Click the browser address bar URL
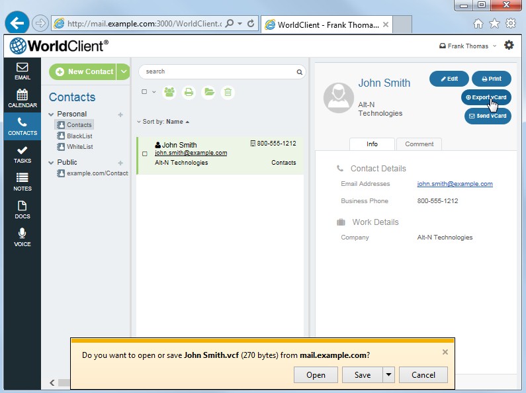 [144, 23]
